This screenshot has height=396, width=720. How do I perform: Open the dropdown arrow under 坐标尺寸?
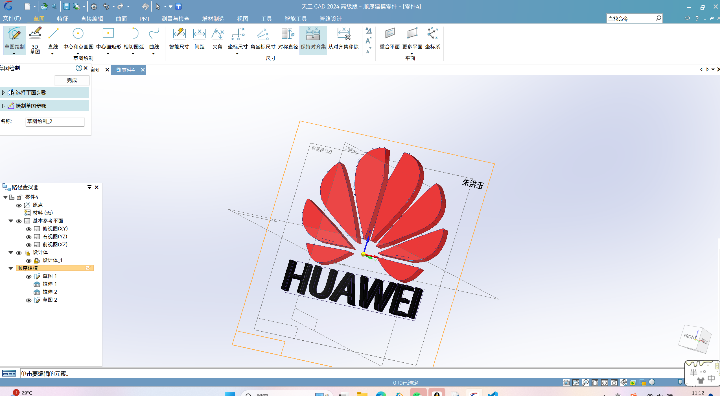coord(237,53)
